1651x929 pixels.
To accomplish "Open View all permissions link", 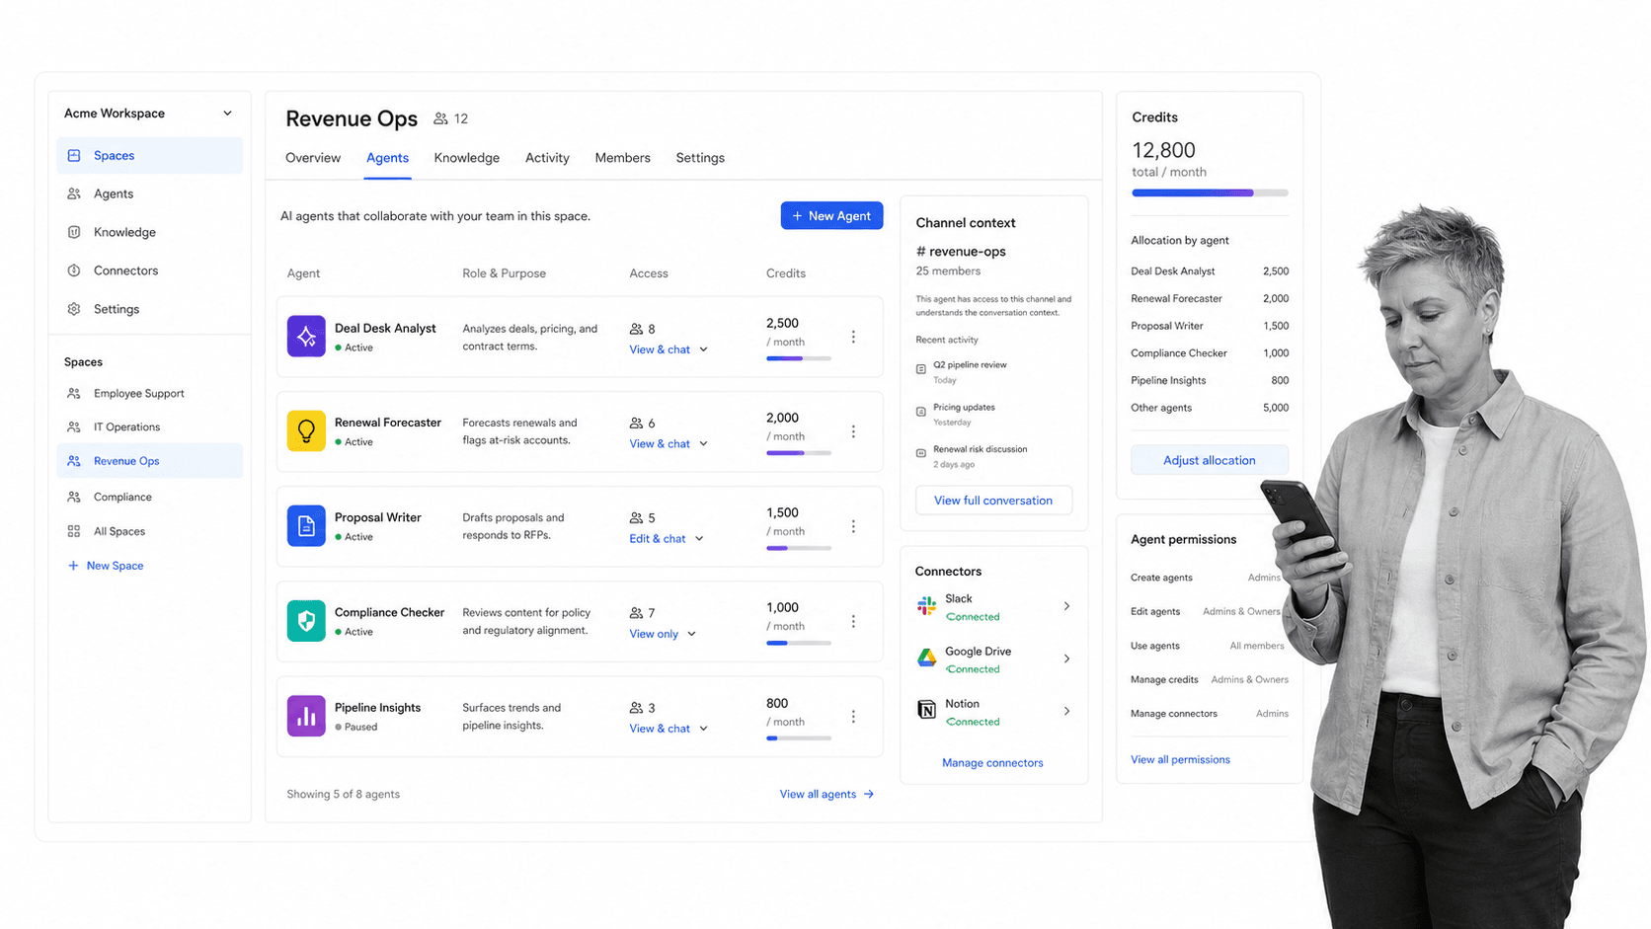I will click(1180, 759).
